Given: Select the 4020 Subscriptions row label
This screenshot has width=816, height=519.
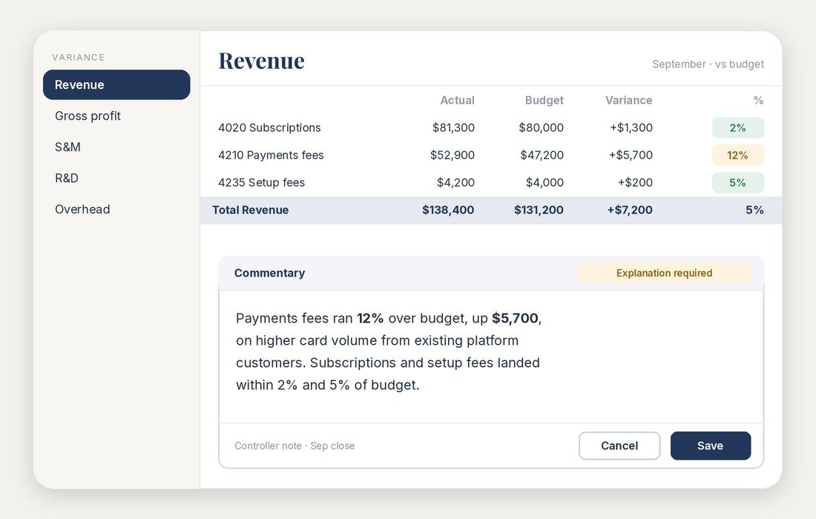Looking at the screenshot, I should 269,128.
